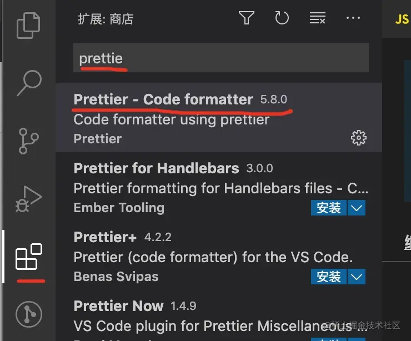The width and height of the screenshot is (411, 341).
Task: Open the Search magnifier in activity bar
Action: (28, 83)
